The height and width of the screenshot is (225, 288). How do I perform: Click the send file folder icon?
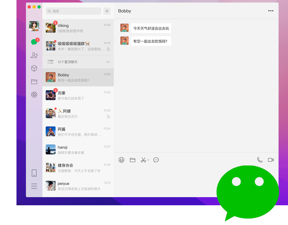(132, 160)
